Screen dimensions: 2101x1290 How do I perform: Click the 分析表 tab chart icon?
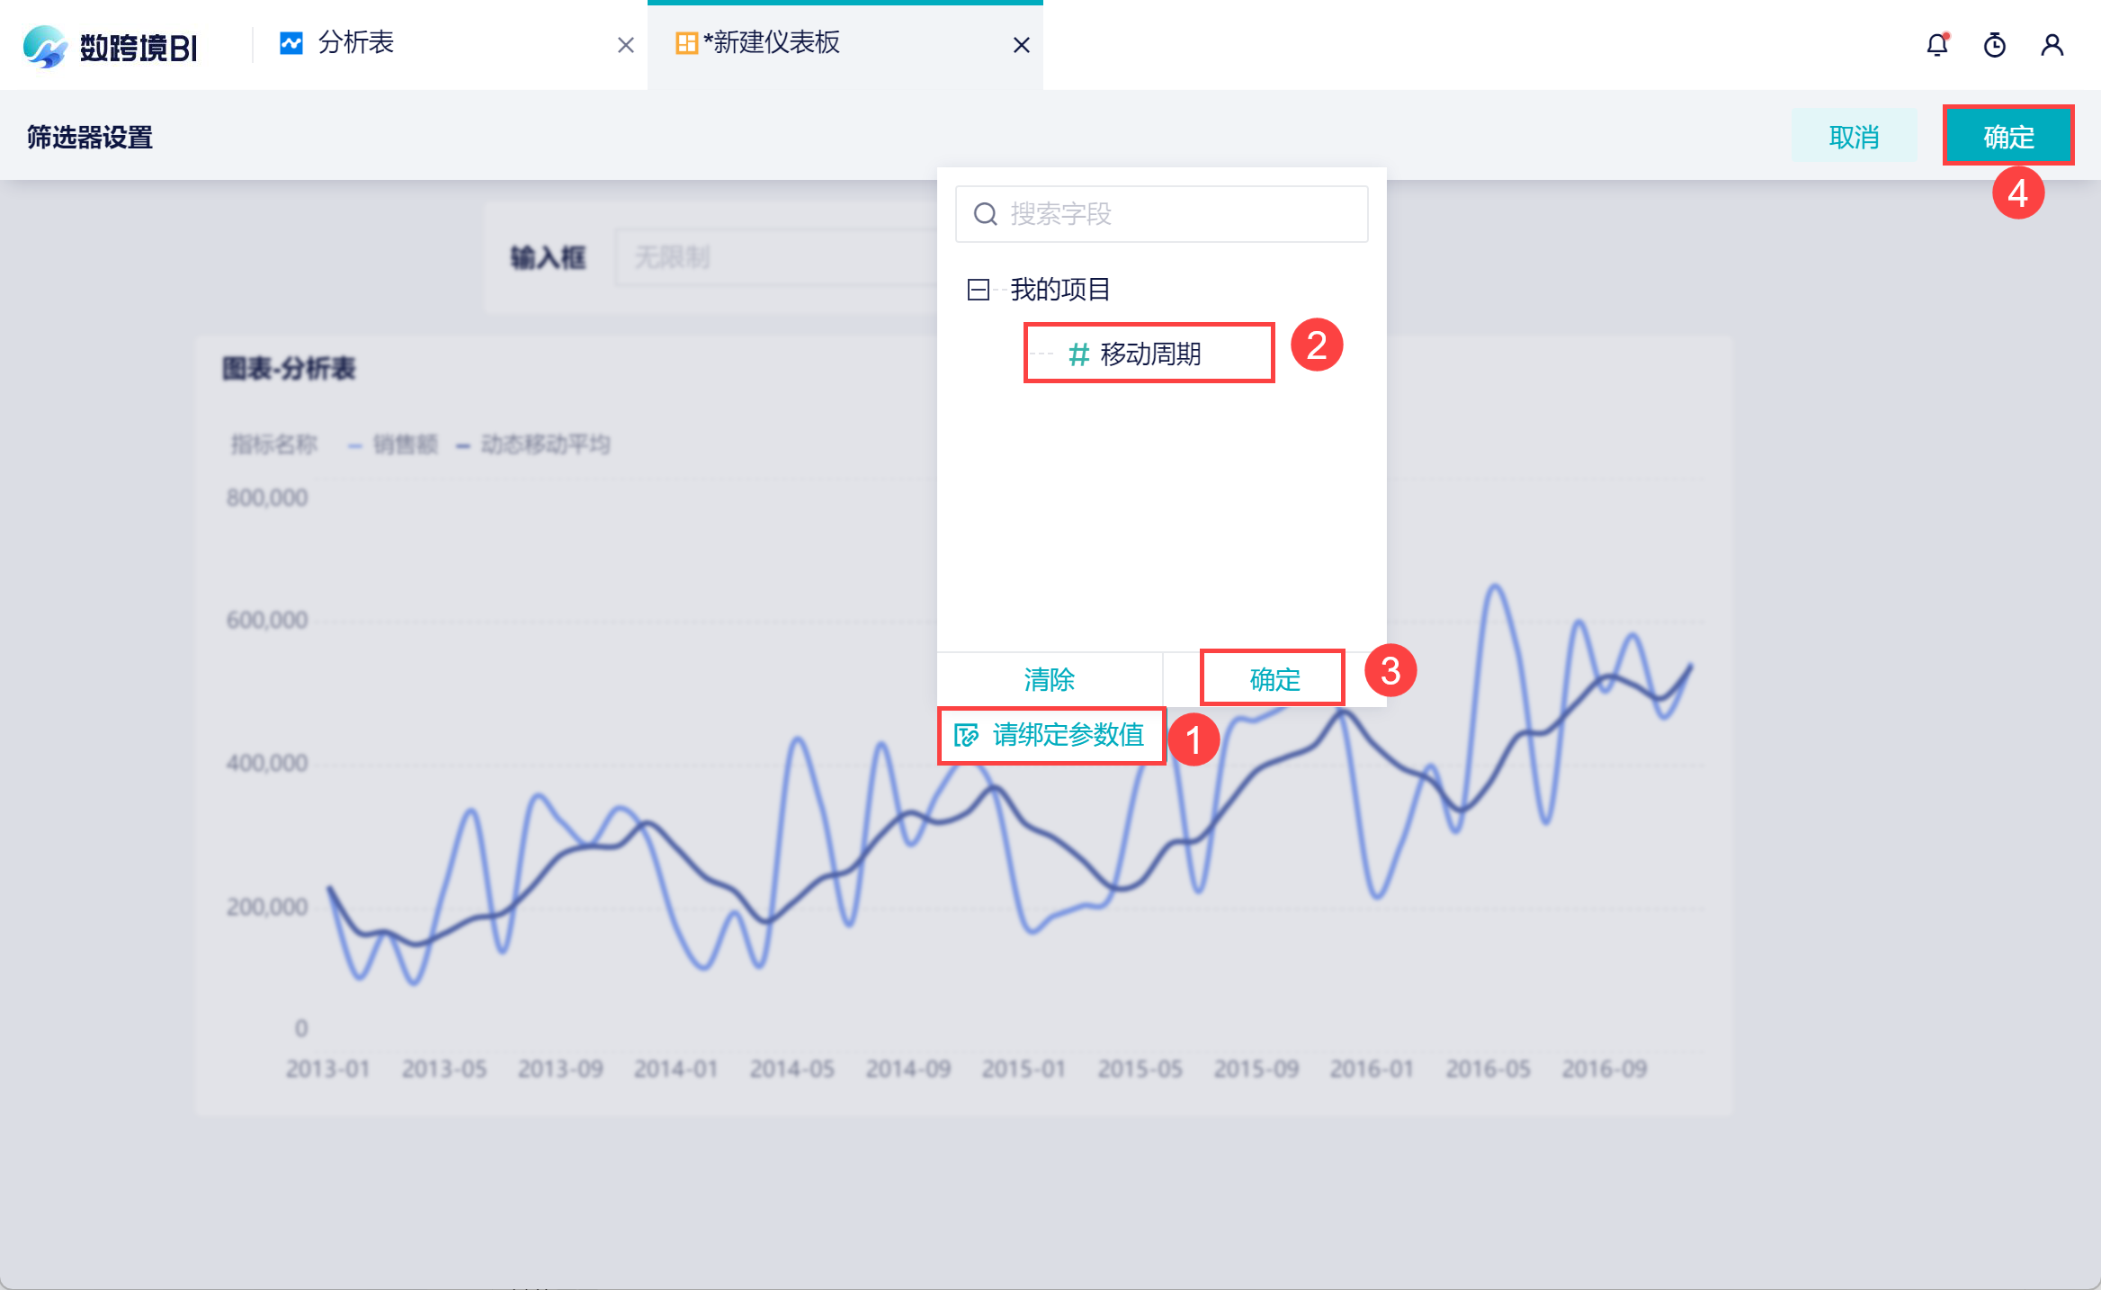pyautogui.click(x=291, y=43)
